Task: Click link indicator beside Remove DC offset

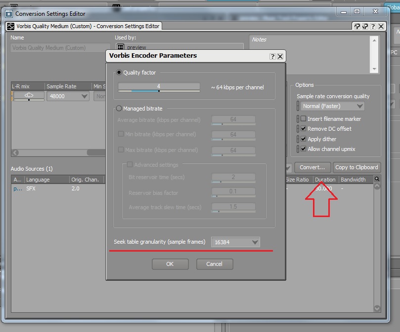Action: coord(298,129)
